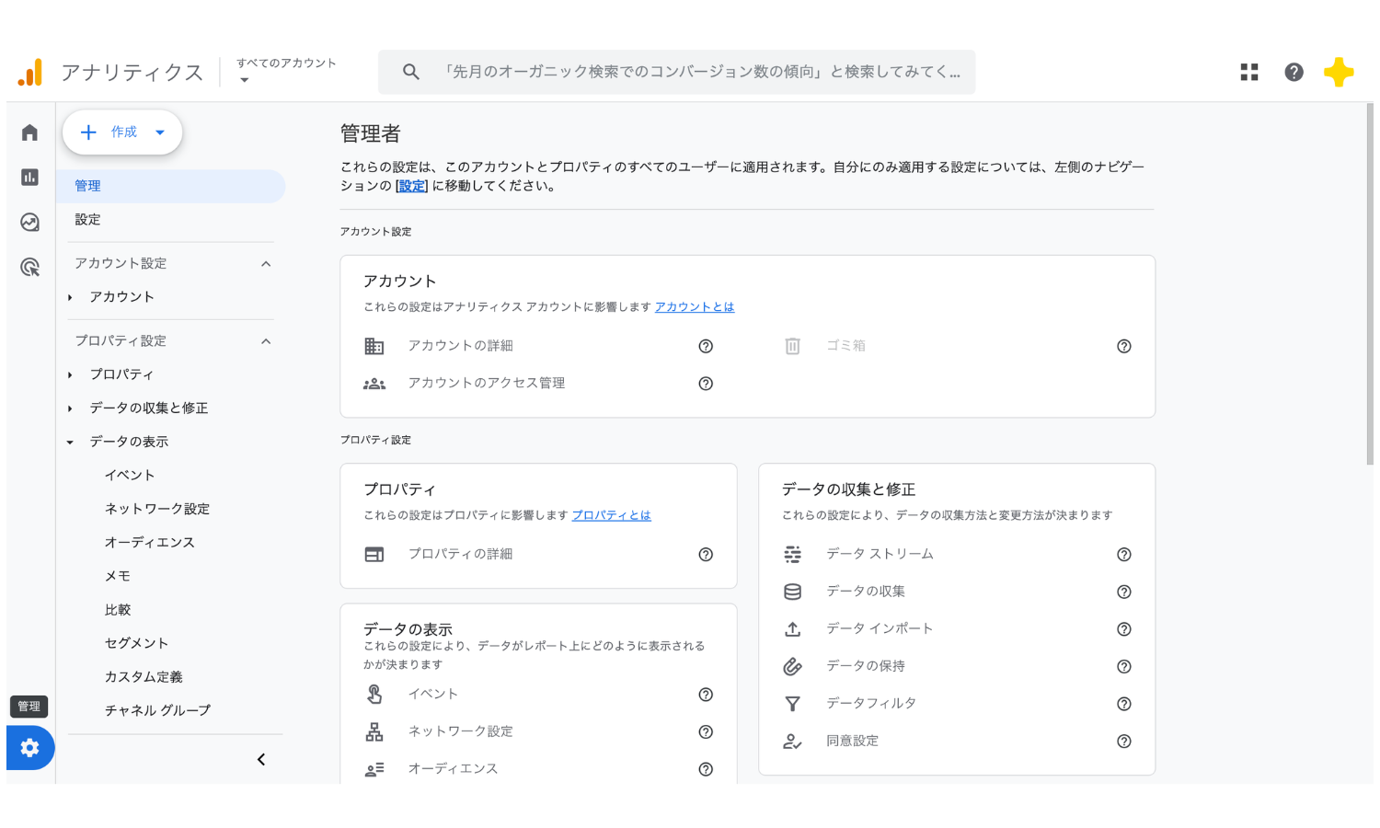The height and width of the screenshot is (828, 1380).
Task: Open the Reports bar chart icon
Action: click(x=29, y=177)
